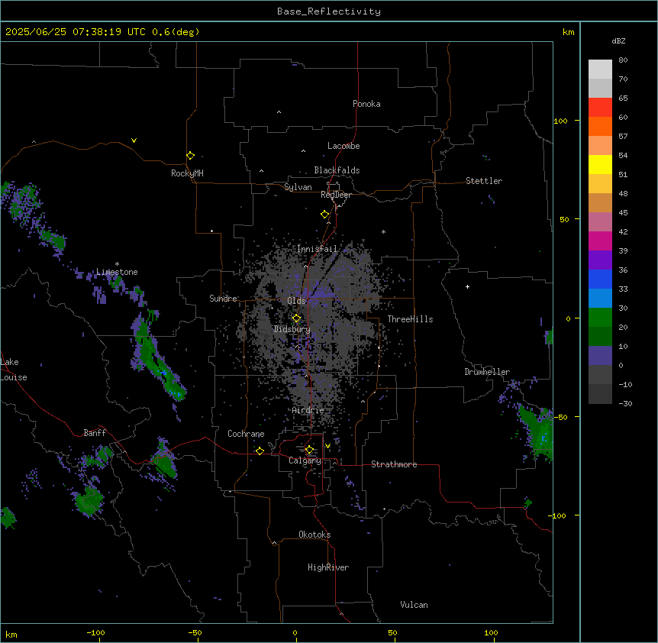Click the HighRiver label

(x=328, y=567)
